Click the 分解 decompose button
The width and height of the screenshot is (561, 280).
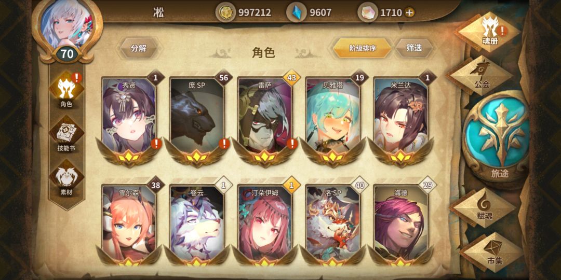[x=139, y=48]
